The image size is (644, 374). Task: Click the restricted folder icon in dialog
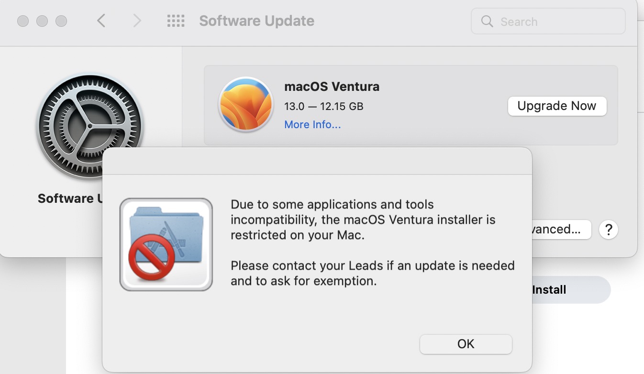click(x=166, y=244)
